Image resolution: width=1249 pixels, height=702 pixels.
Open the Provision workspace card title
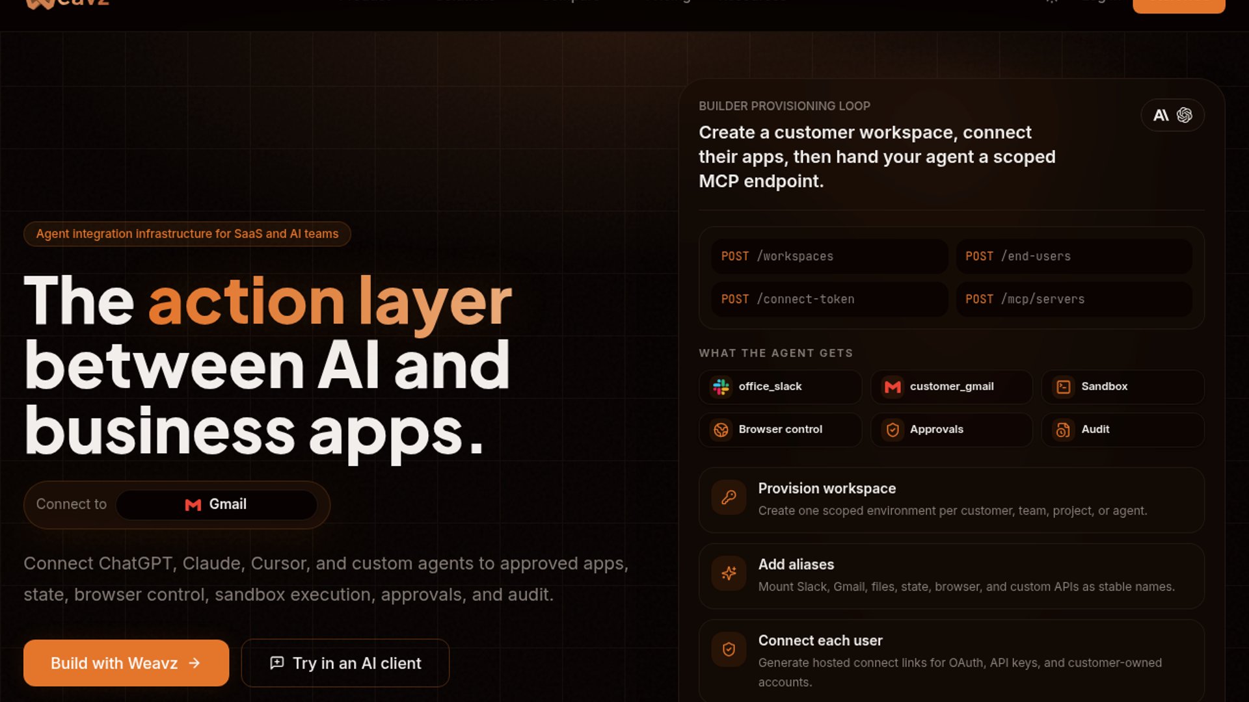point(827,489)
